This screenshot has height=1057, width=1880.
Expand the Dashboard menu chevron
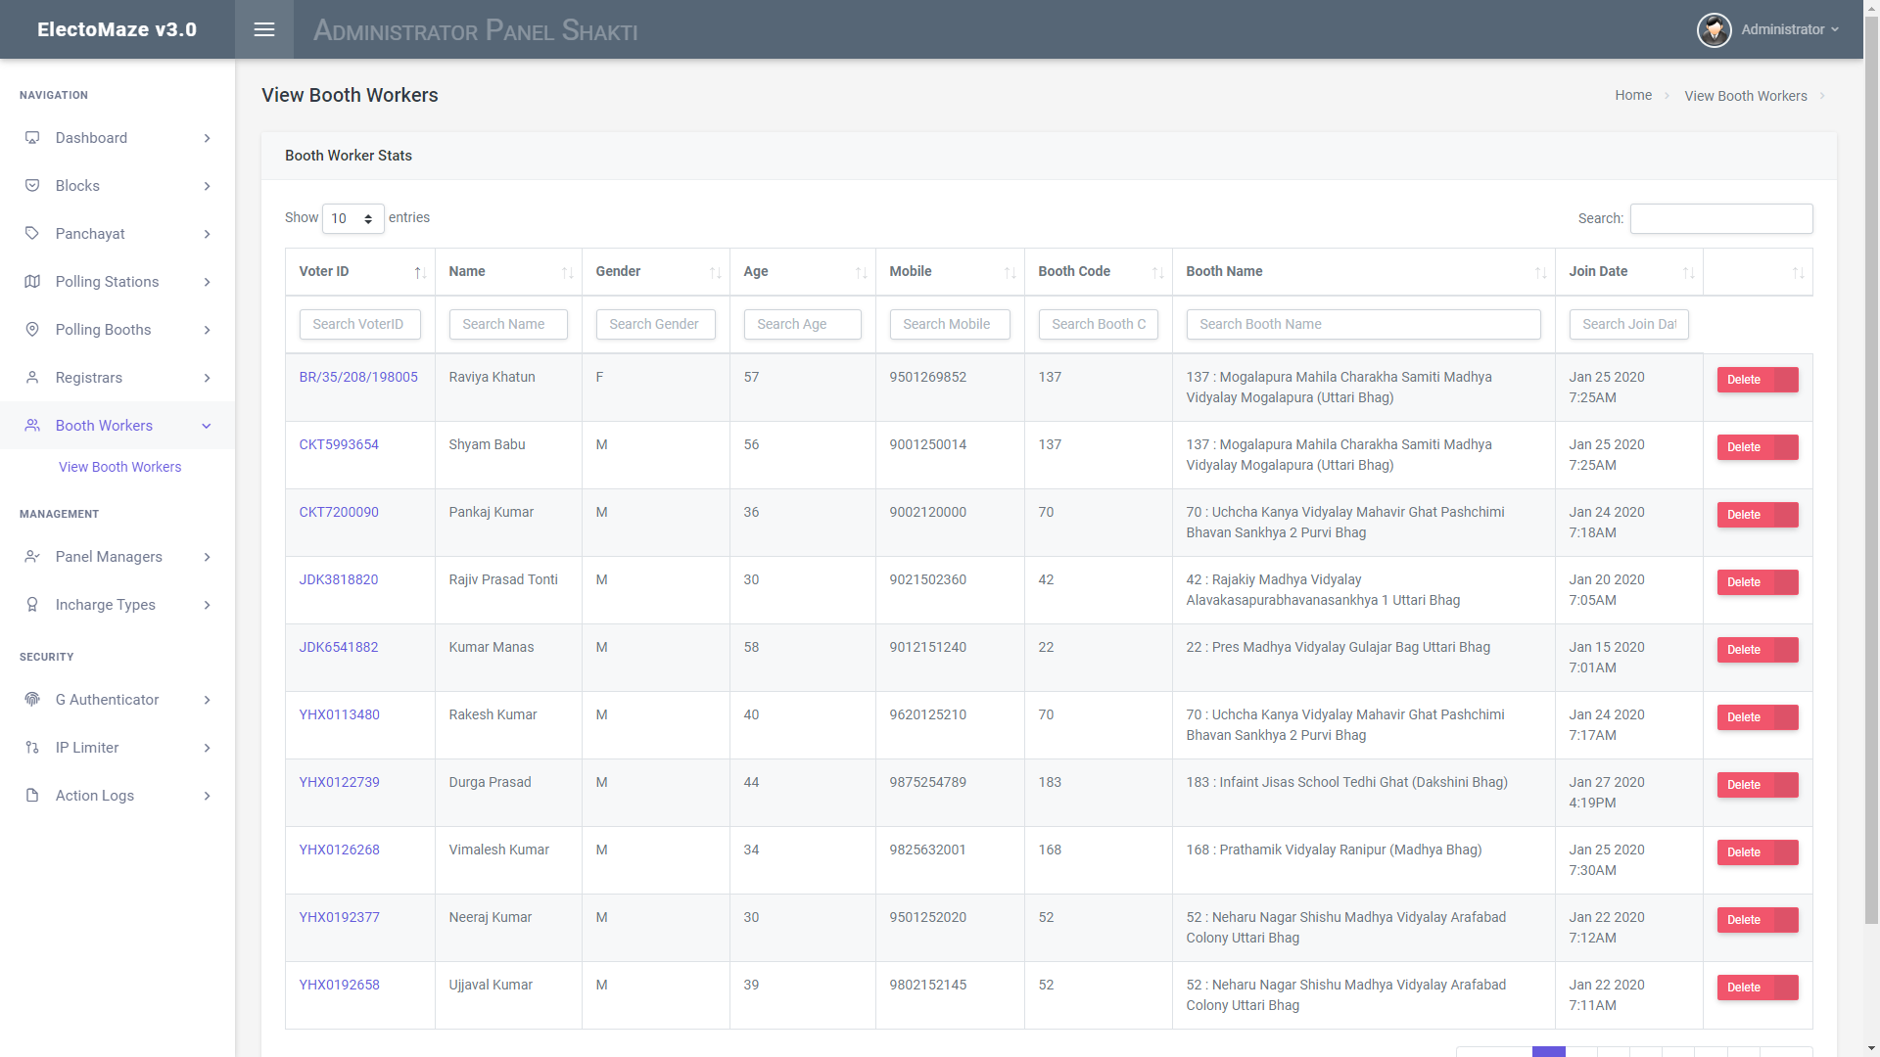click(207, 138)
